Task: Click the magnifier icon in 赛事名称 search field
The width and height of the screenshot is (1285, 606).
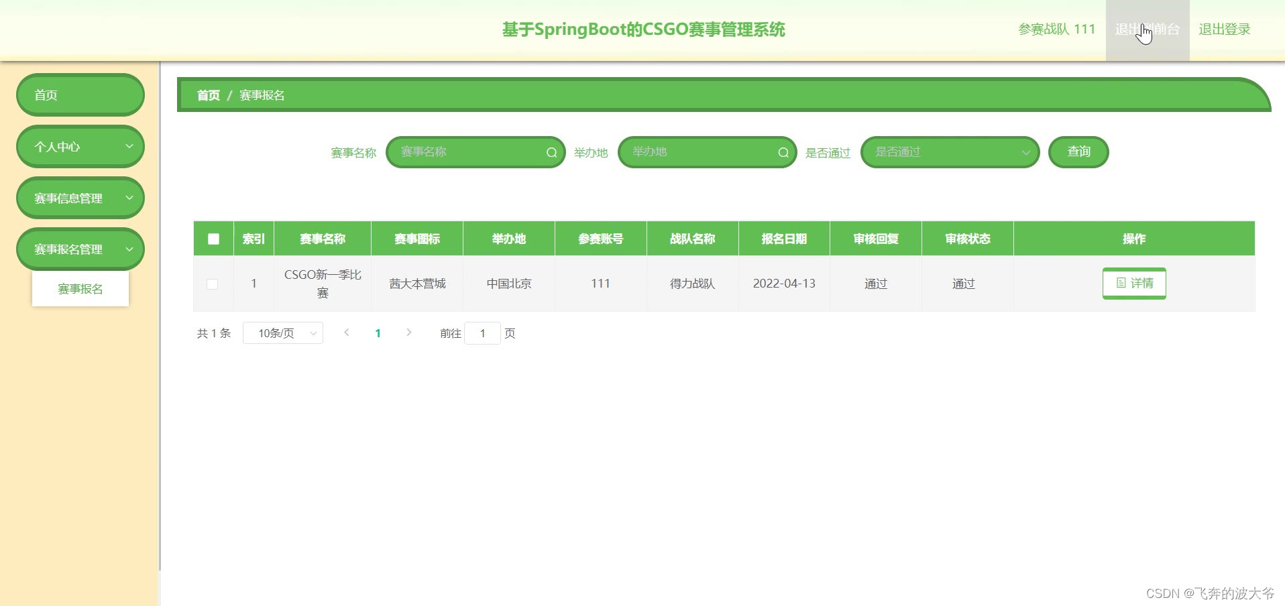Action: [x=551, y=152]
